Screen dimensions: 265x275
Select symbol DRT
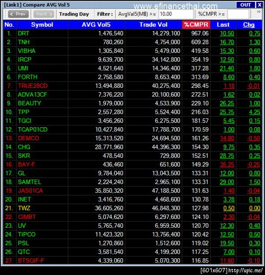23,33
